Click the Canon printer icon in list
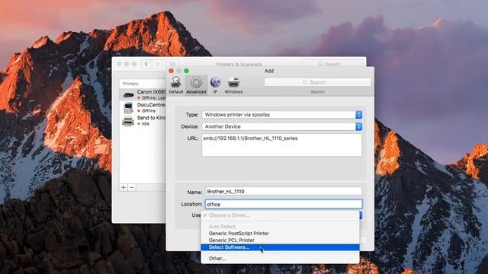The width and height of the screenshot is (488, 274). point(128,94)
